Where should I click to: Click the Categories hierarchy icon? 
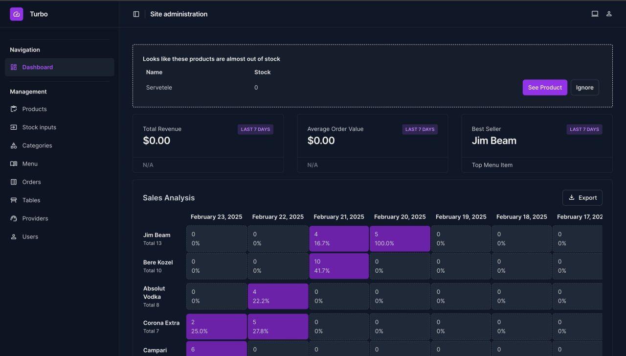point(14,145)
